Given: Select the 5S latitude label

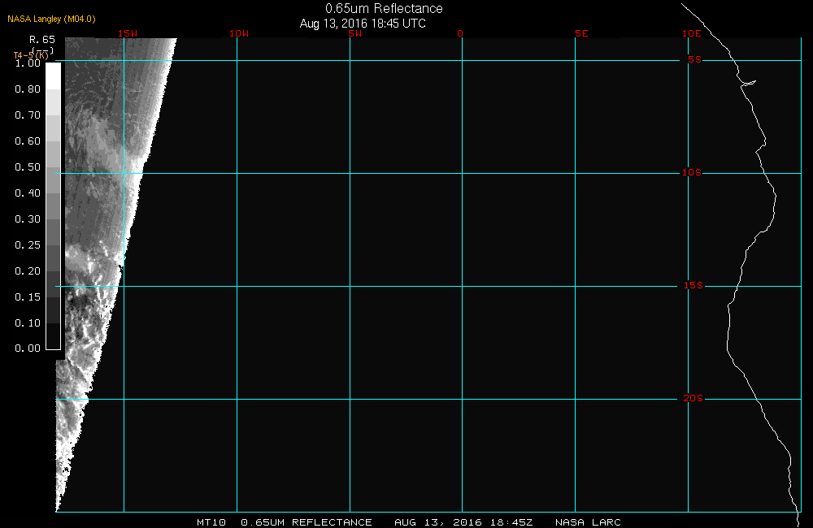Looking at the screenshot, I should click(x=694, y=59).
